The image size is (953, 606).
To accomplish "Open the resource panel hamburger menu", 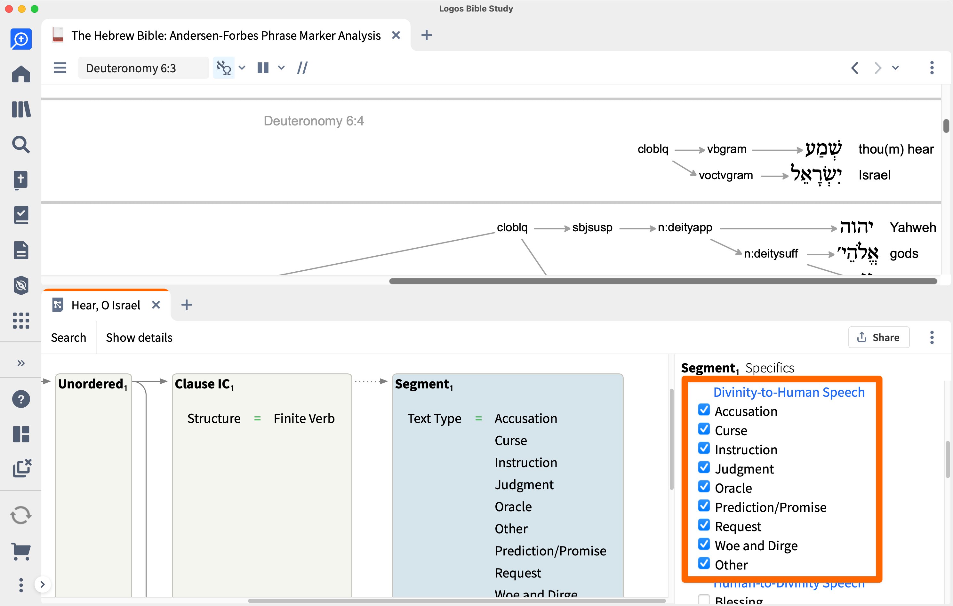I will [60, 68].
